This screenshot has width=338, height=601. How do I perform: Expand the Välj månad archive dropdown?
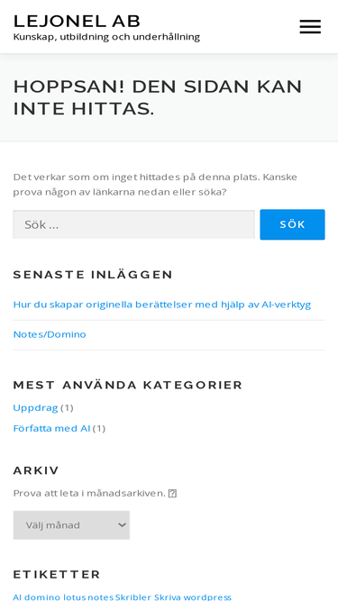click(x=71, y=524)
